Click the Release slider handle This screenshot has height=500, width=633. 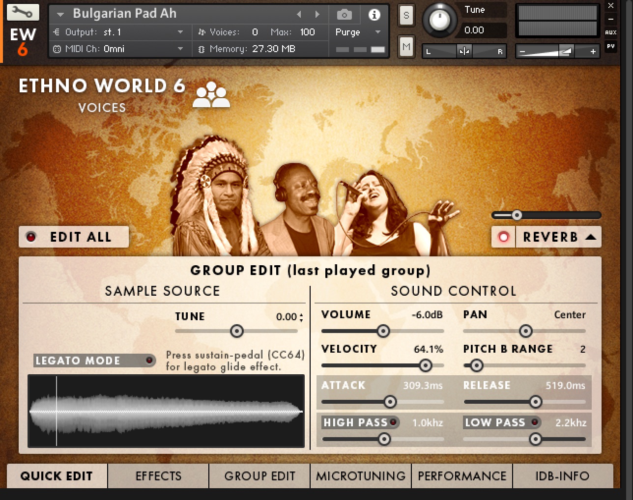tap(535, 402)
